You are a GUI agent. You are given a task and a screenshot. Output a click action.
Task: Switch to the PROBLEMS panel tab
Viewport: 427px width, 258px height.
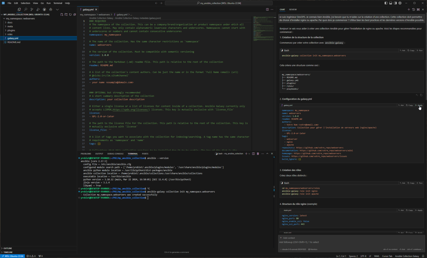point(86,154)
